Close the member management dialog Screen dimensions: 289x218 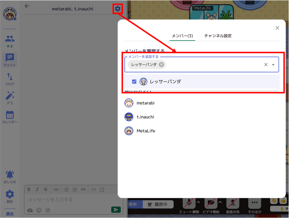click(x=277, y=28)
